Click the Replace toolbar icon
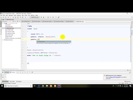This screenshot has height=100, width=133. pyautogui.click(x=23, y=17)
